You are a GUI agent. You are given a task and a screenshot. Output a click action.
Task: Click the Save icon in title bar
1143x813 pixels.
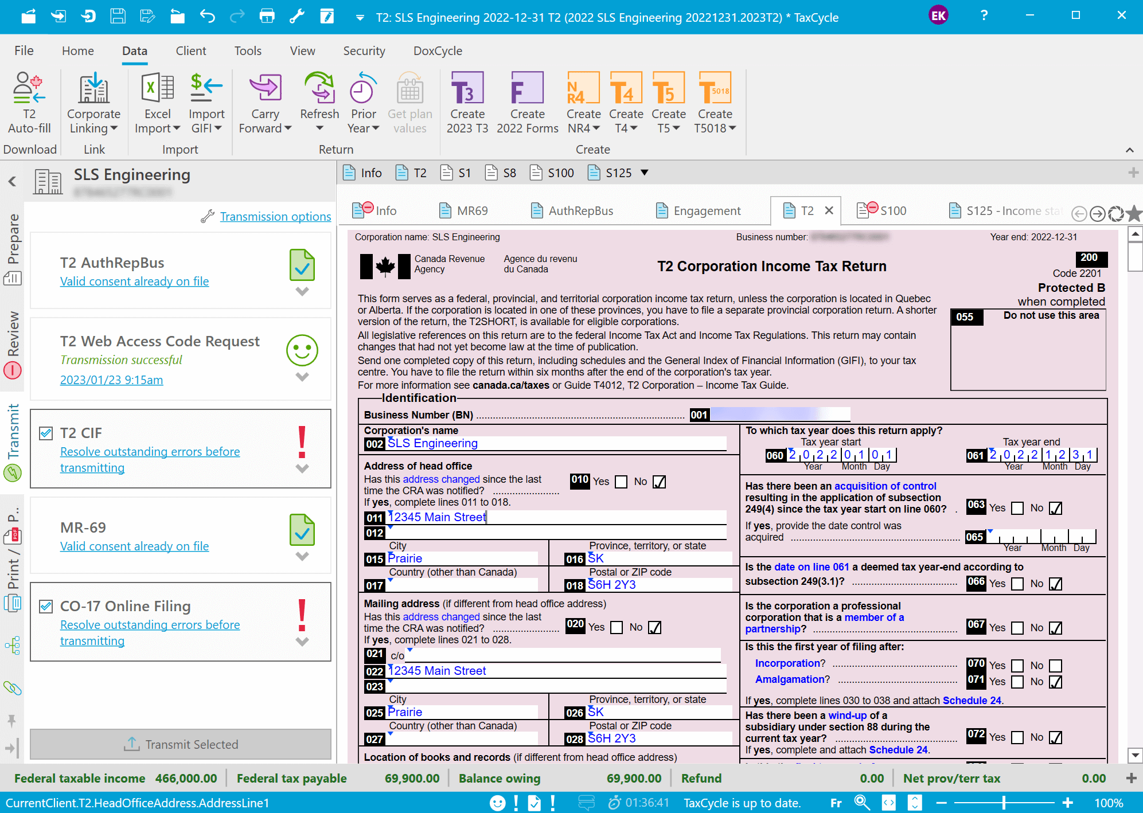click(x=118, y=16)
